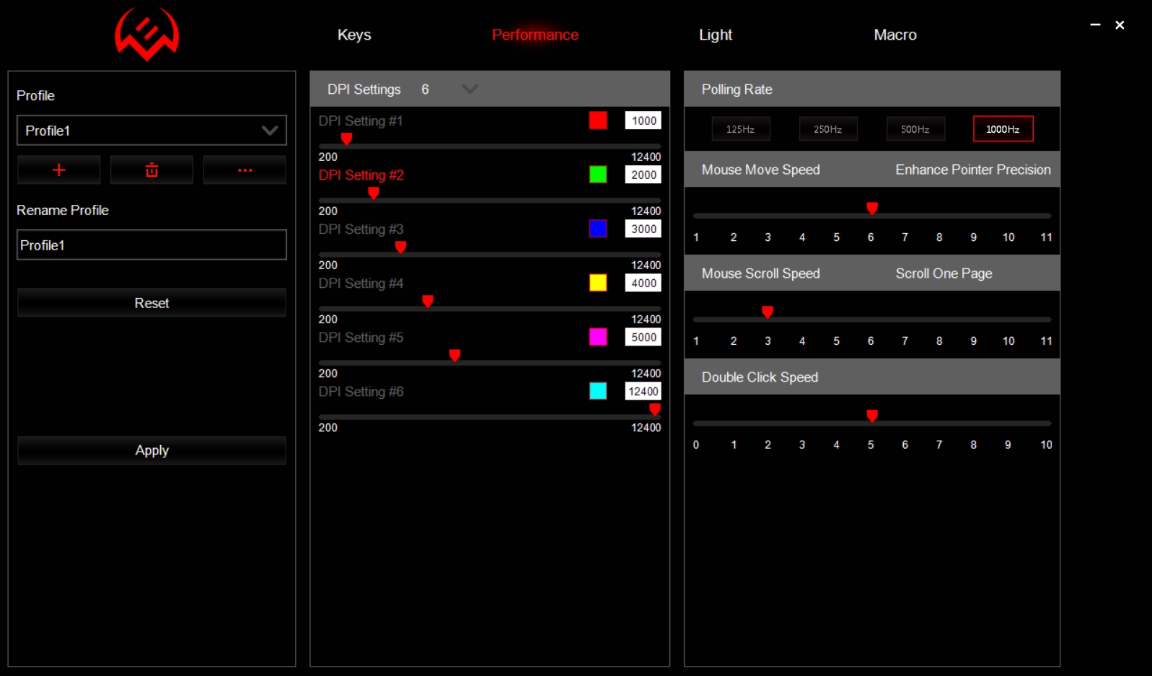Add a new profile with plus icon

click(x=59, y=170)
